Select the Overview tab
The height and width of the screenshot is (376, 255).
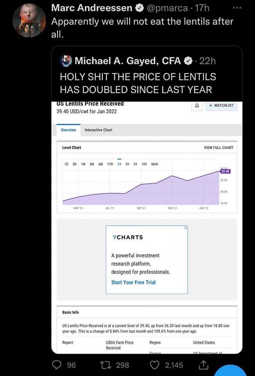pos(68,130)
